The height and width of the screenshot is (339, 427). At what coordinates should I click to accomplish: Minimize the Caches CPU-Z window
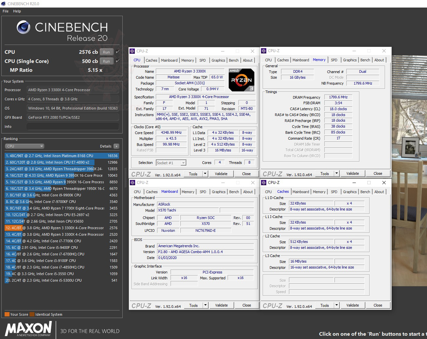(x=354, y=183)
